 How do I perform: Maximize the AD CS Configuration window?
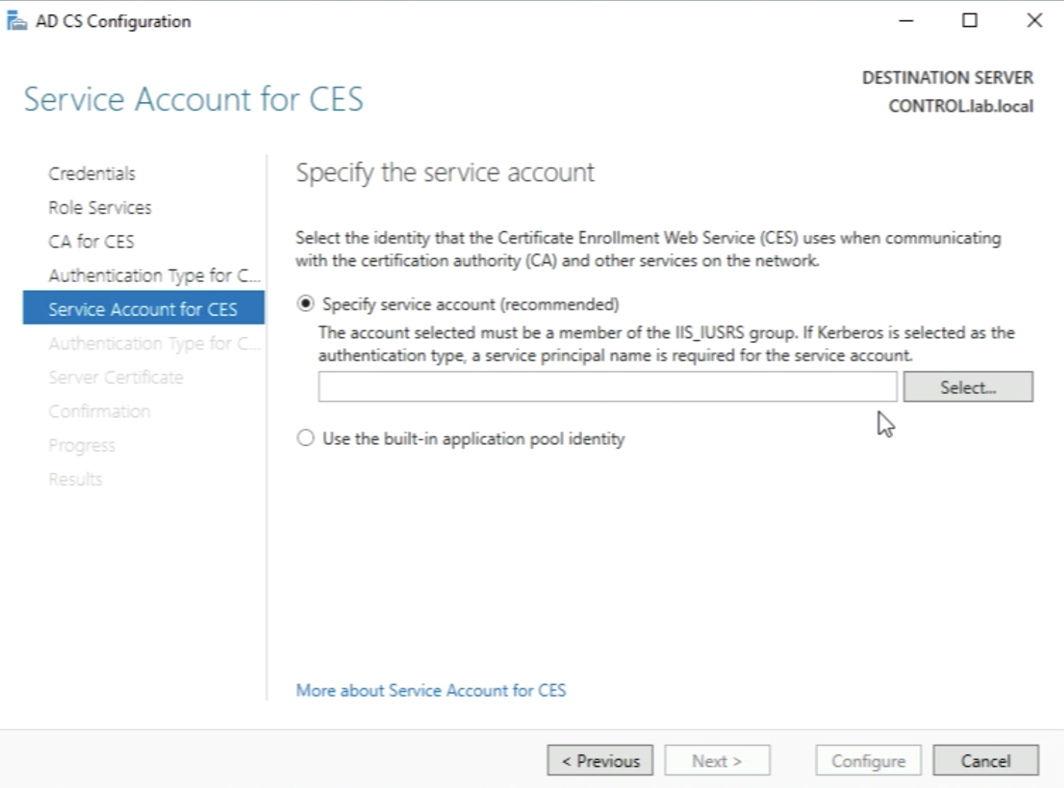pyautogui.click(x=970, y=21)
